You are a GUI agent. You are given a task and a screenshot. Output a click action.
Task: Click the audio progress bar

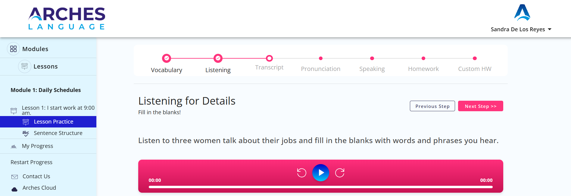(x=321, y=187)
